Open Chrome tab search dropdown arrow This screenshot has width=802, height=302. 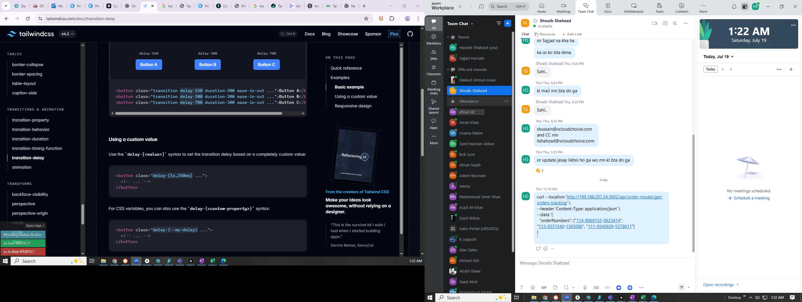click(6, 6)
